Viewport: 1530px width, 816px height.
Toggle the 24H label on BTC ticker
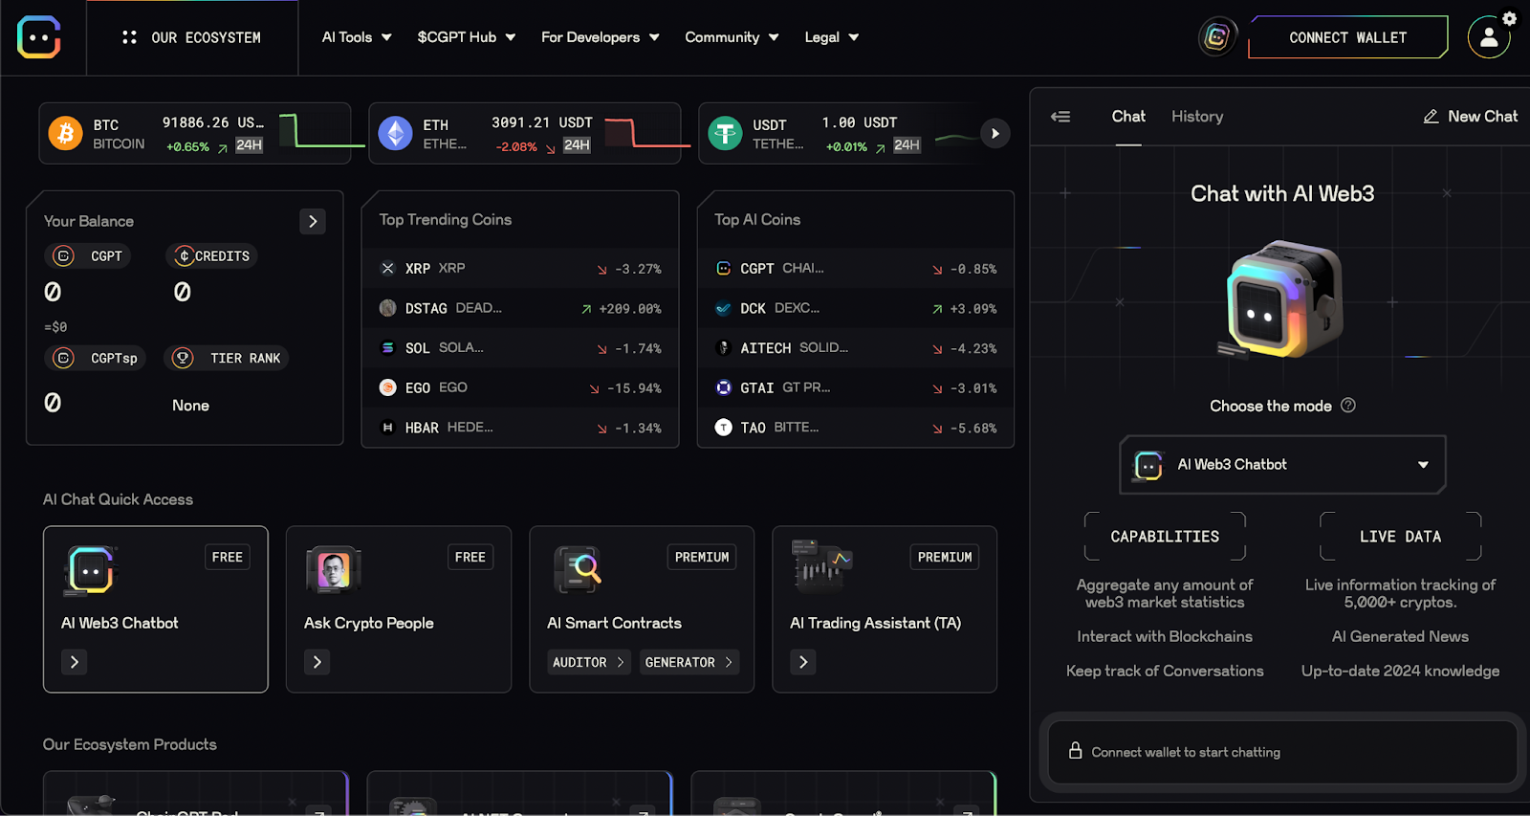pos(250,145)
